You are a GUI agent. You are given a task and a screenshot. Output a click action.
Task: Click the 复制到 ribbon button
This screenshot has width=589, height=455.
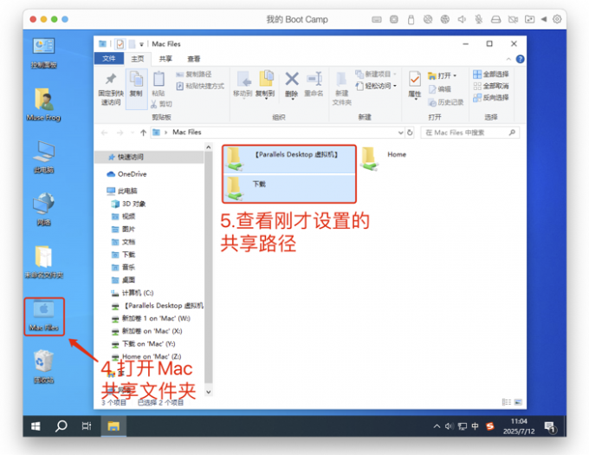(265, 84)
